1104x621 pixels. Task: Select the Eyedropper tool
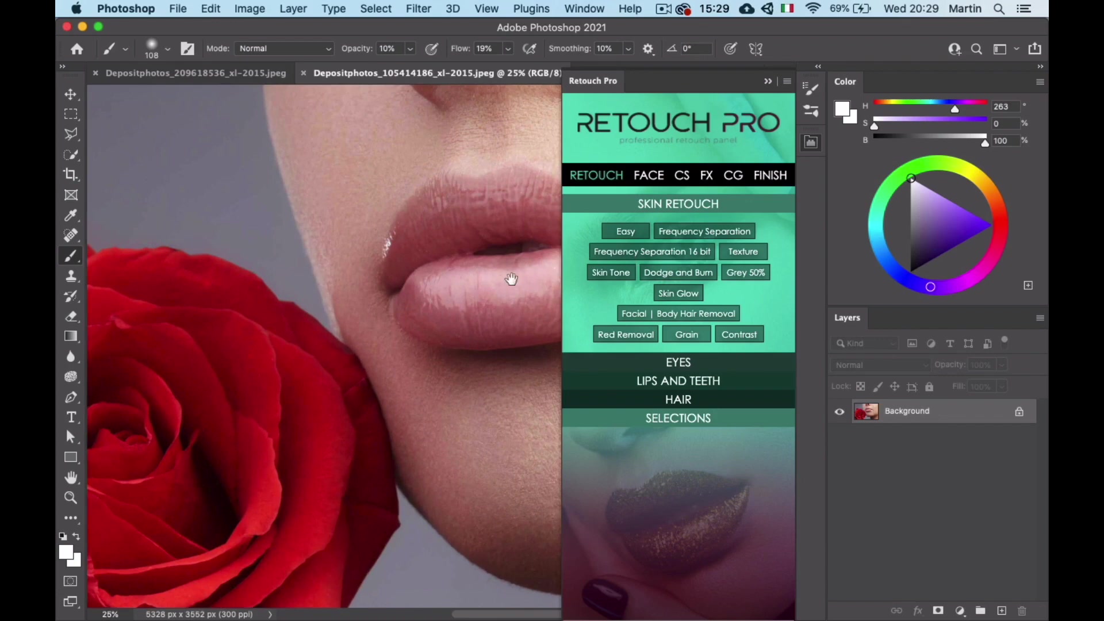click(71, 215)
